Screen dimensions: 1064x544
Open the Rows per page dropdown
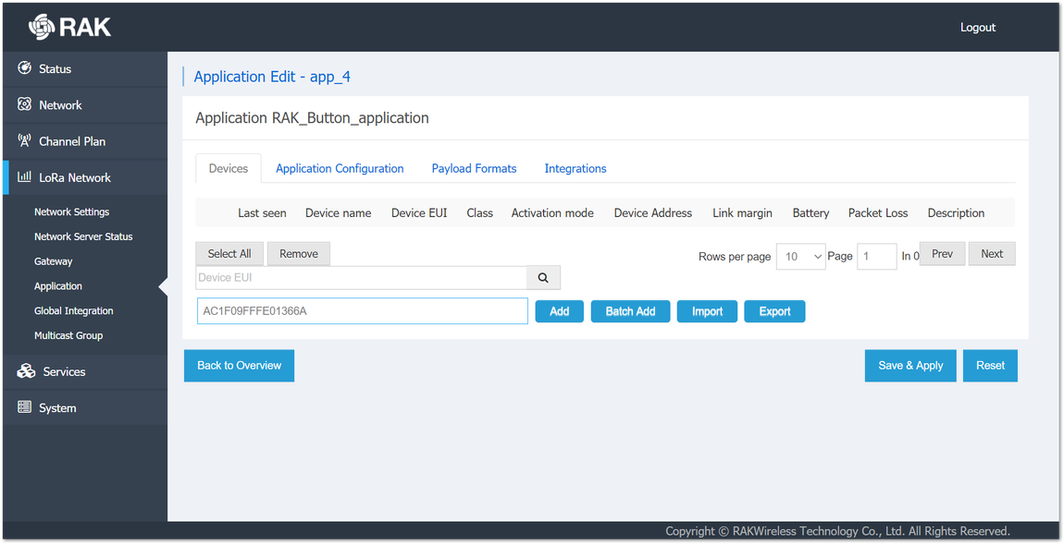[x=800, y=257]
